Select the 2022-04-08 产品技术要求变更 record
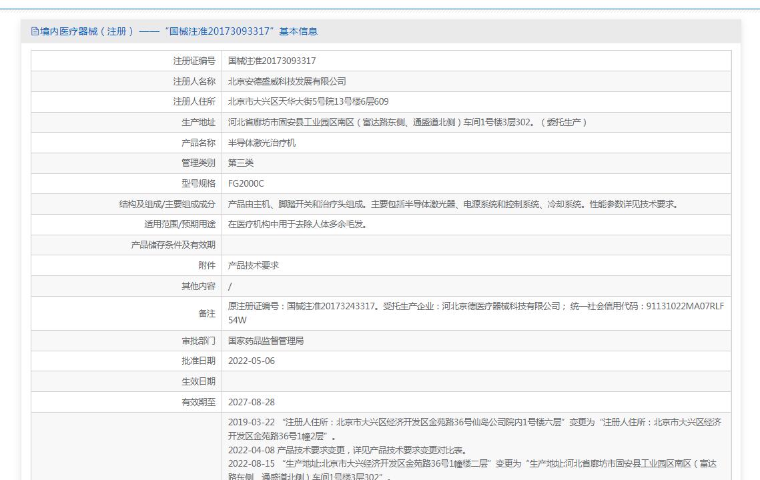The height and width of the screenshot is (480, 760). [x=348, y=451]
